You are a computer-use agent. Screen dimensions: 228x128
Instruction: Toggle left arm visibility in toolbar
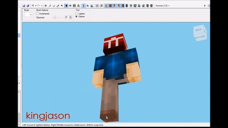click(x=115, y=6)
